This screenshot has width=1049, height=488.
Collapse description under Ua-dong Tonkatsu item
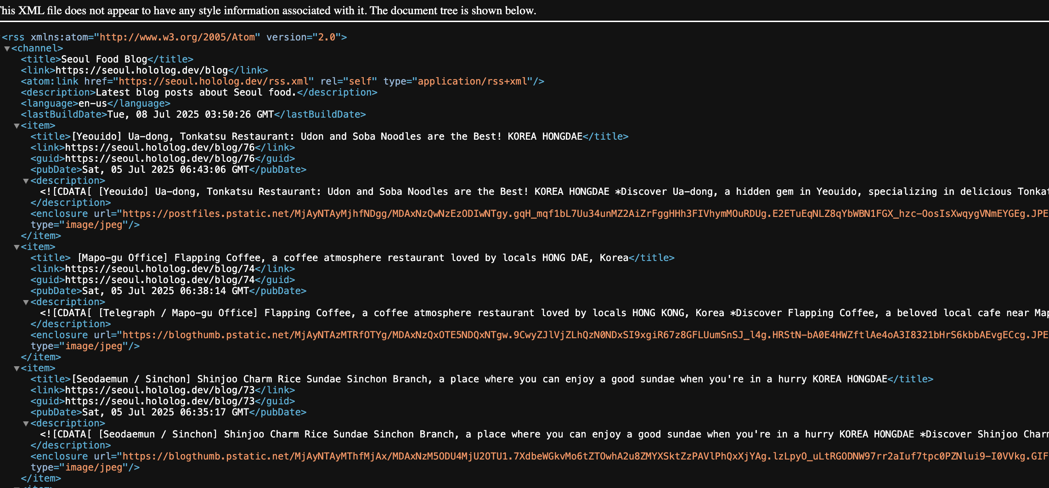point(26,181)
